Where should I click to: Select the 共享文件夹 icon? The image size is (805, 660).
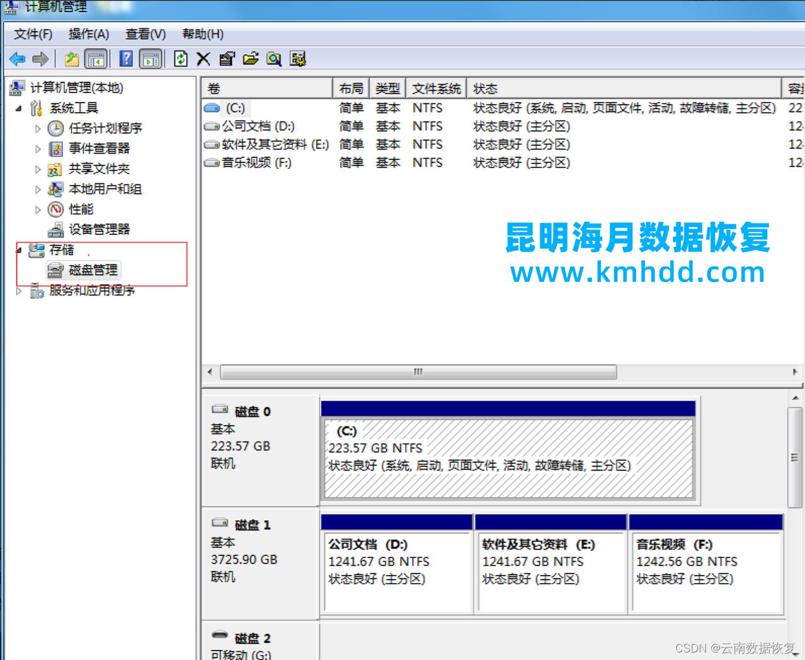56,169
